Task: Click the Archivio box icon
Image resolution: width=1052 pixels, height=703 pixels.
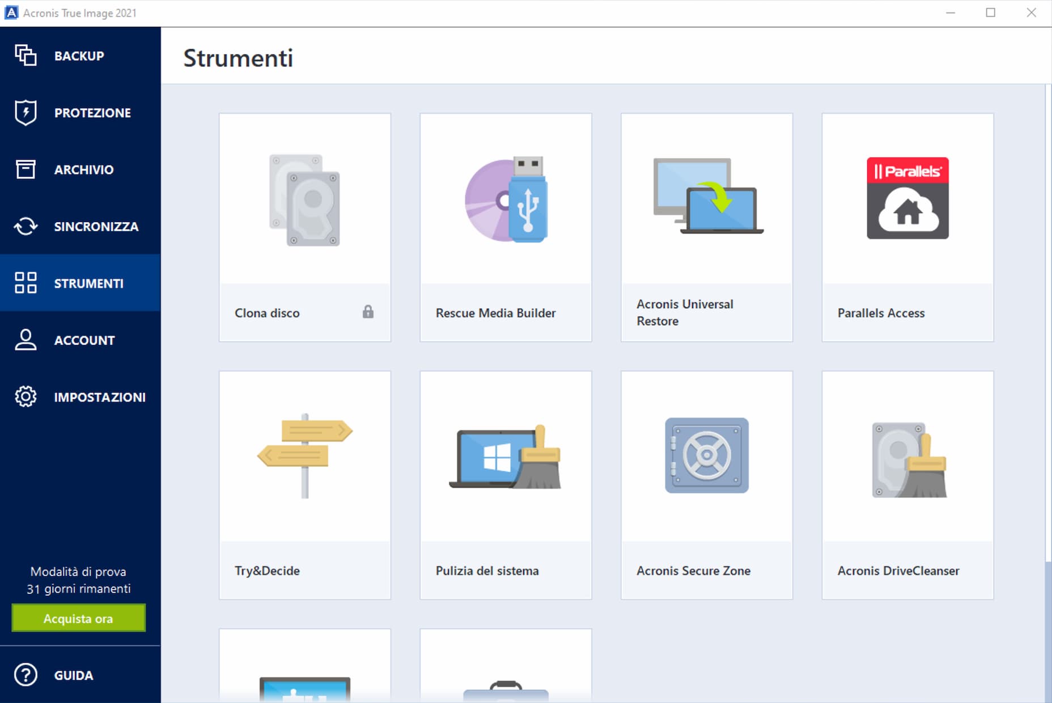Action: click(26, 169)
